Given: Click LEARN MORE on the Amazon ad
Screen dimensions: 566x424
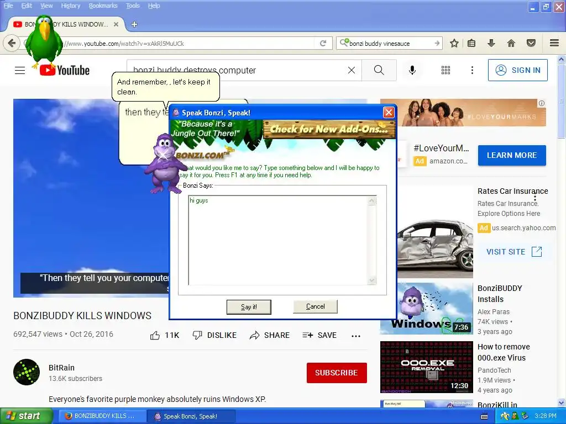Looking at the screenshot, I should pyautogui.click(x=512, y=155).
